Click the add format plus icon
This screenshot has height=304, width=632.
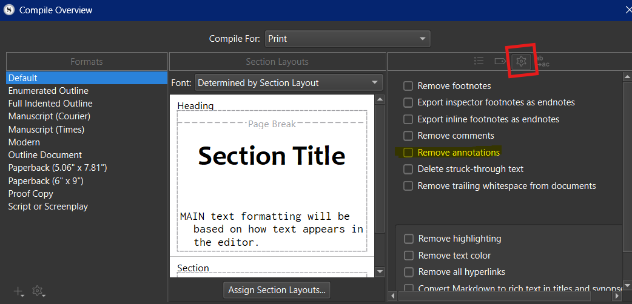click(18, 291)
